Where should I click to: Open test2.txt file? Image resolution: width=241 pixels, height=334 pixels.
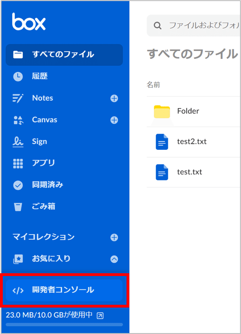(x=192, y=141)
